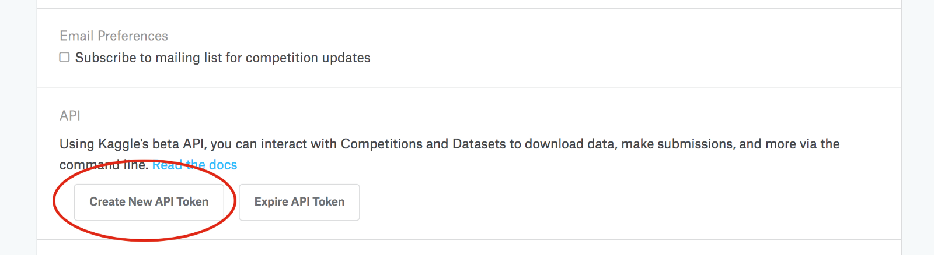Click the word "interact" in the API paragraph
934x255 pixels.
(x=284, y=144)
